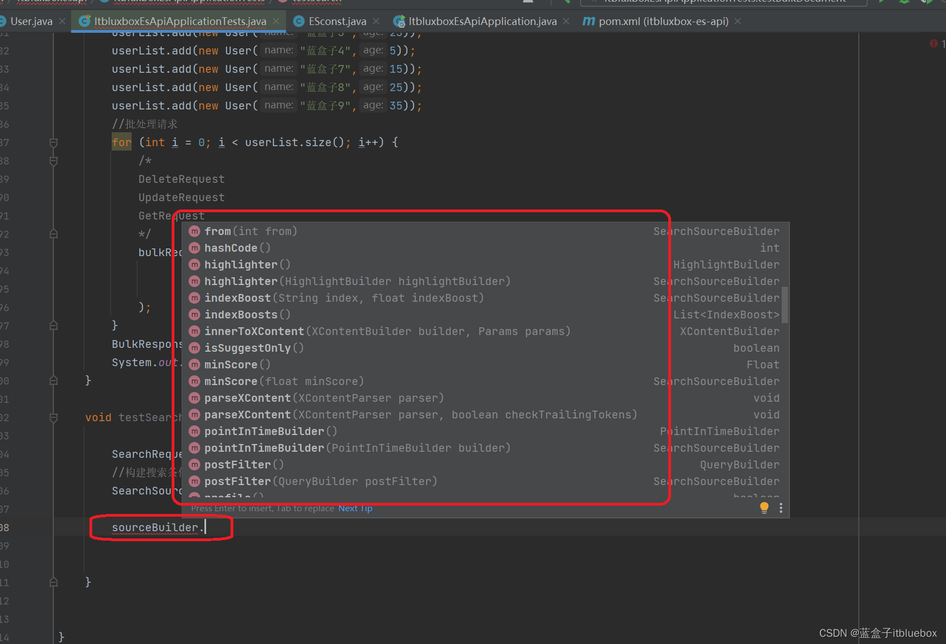This screenshot has width=946, height=644.
Task: Click the error indicator at editor top right
Action: click(934, 43)
